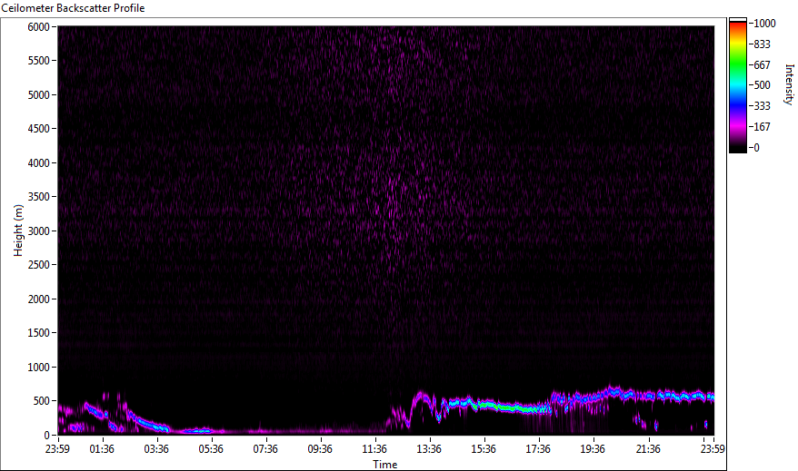
Task: Click the Intensity color scale bar
Action: pos(737,85)
